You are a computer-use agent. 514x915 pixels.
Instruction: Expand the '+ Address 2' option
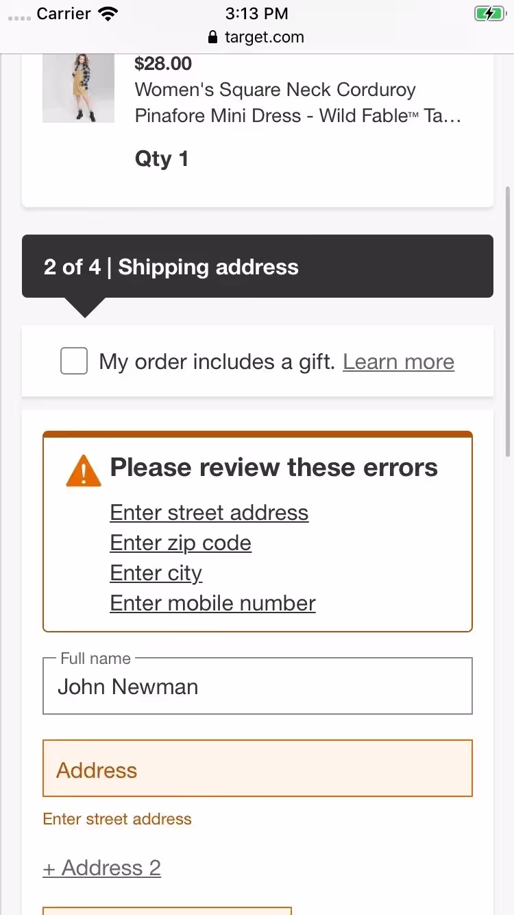tap(102, 868)
